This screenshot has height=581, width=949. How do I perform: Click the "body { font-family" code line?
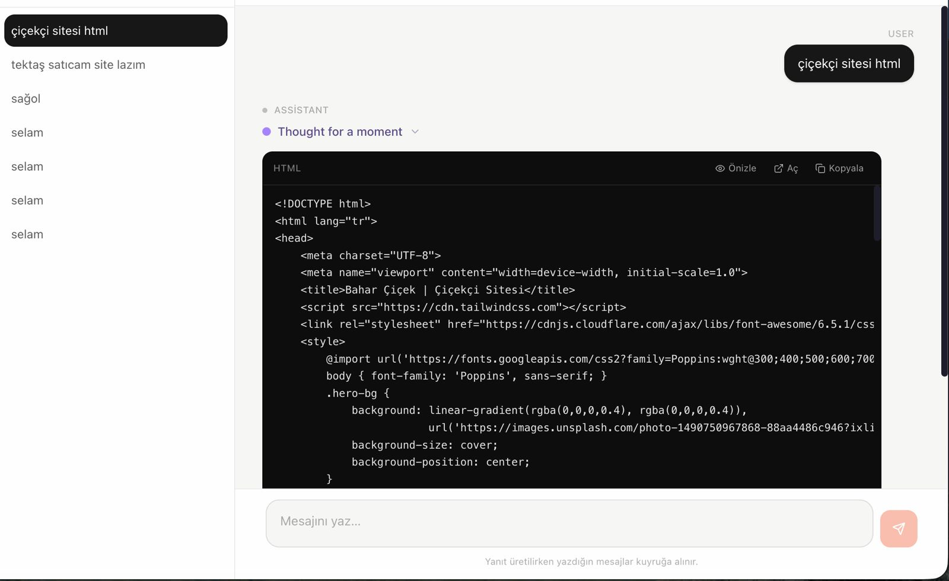(466, 376)
